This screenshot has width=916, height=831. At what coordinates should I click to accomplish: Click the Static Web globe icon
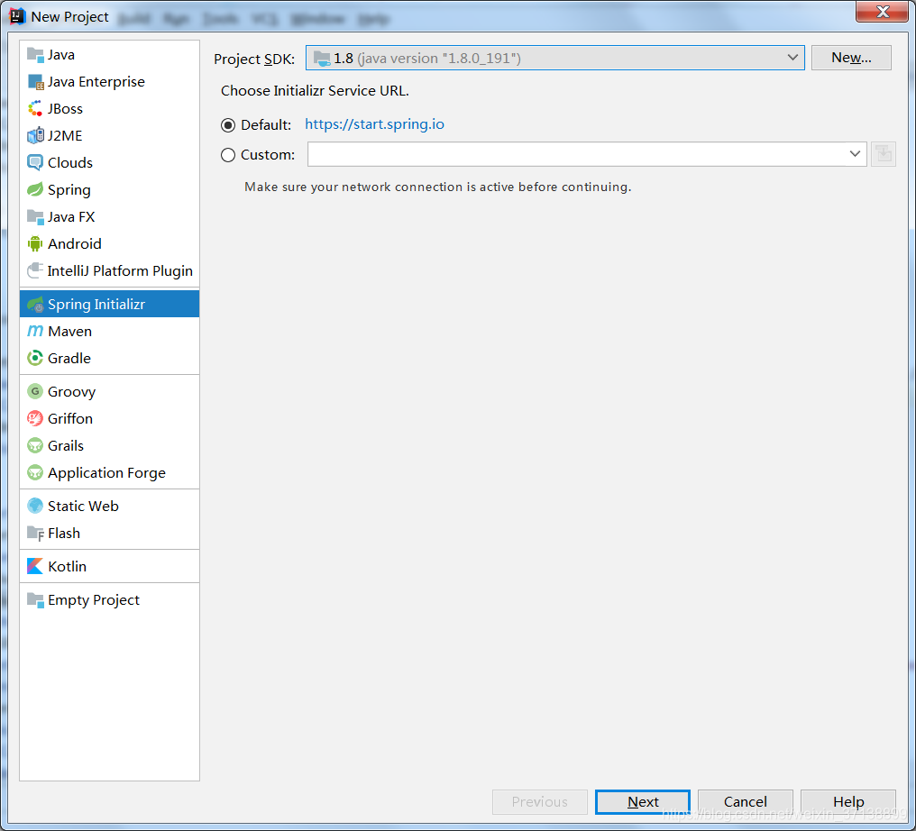point(35,506)
